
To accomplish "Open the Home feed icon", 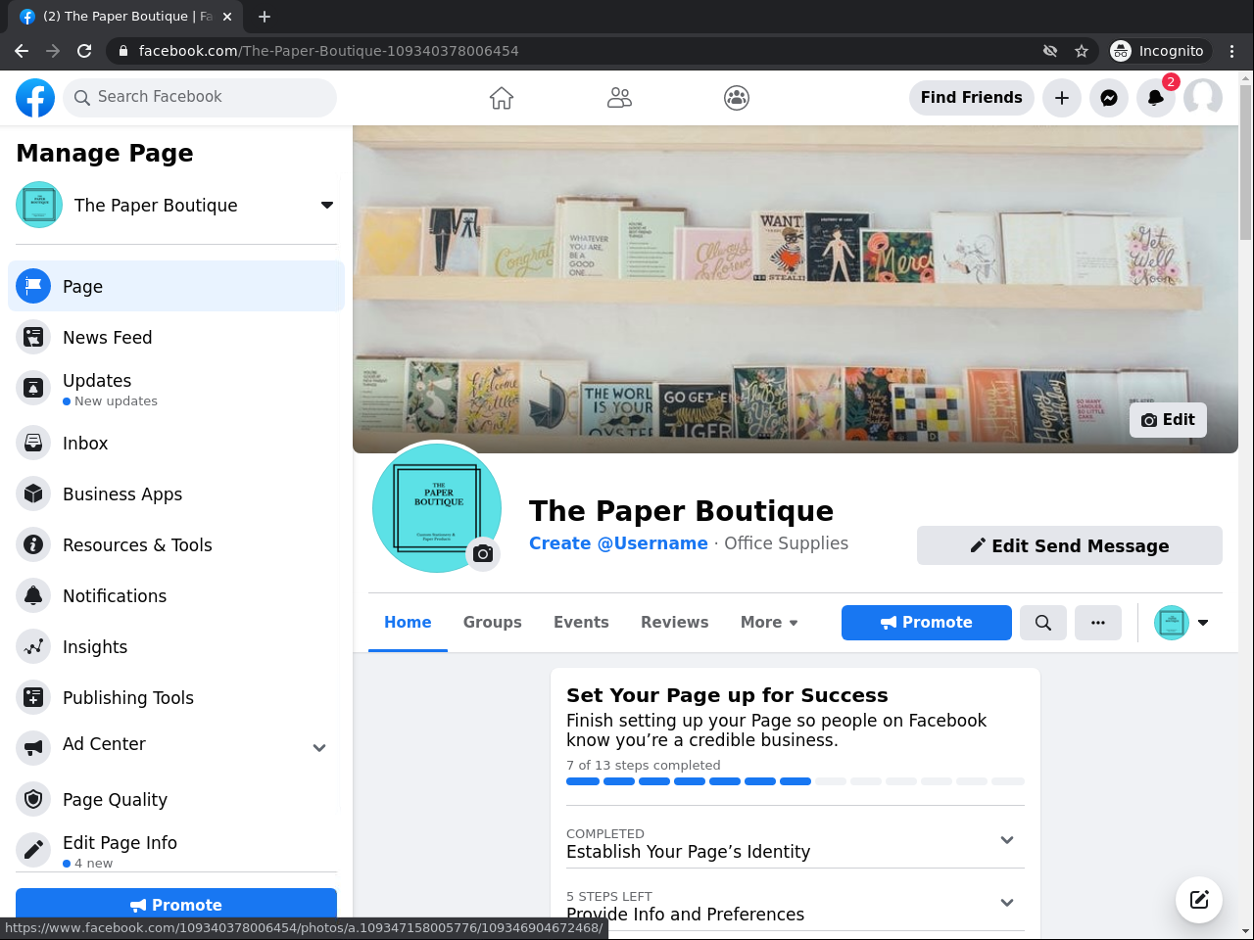I will [x=502, y=98].
